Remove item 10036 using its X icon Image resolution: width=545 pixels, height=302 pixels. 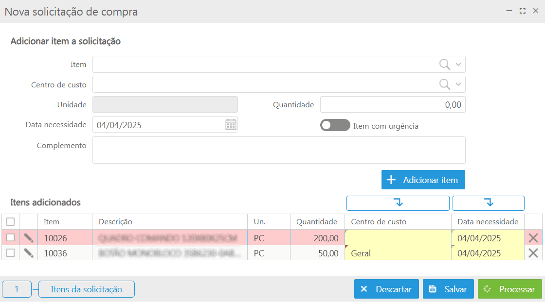(x=534, y=253)
